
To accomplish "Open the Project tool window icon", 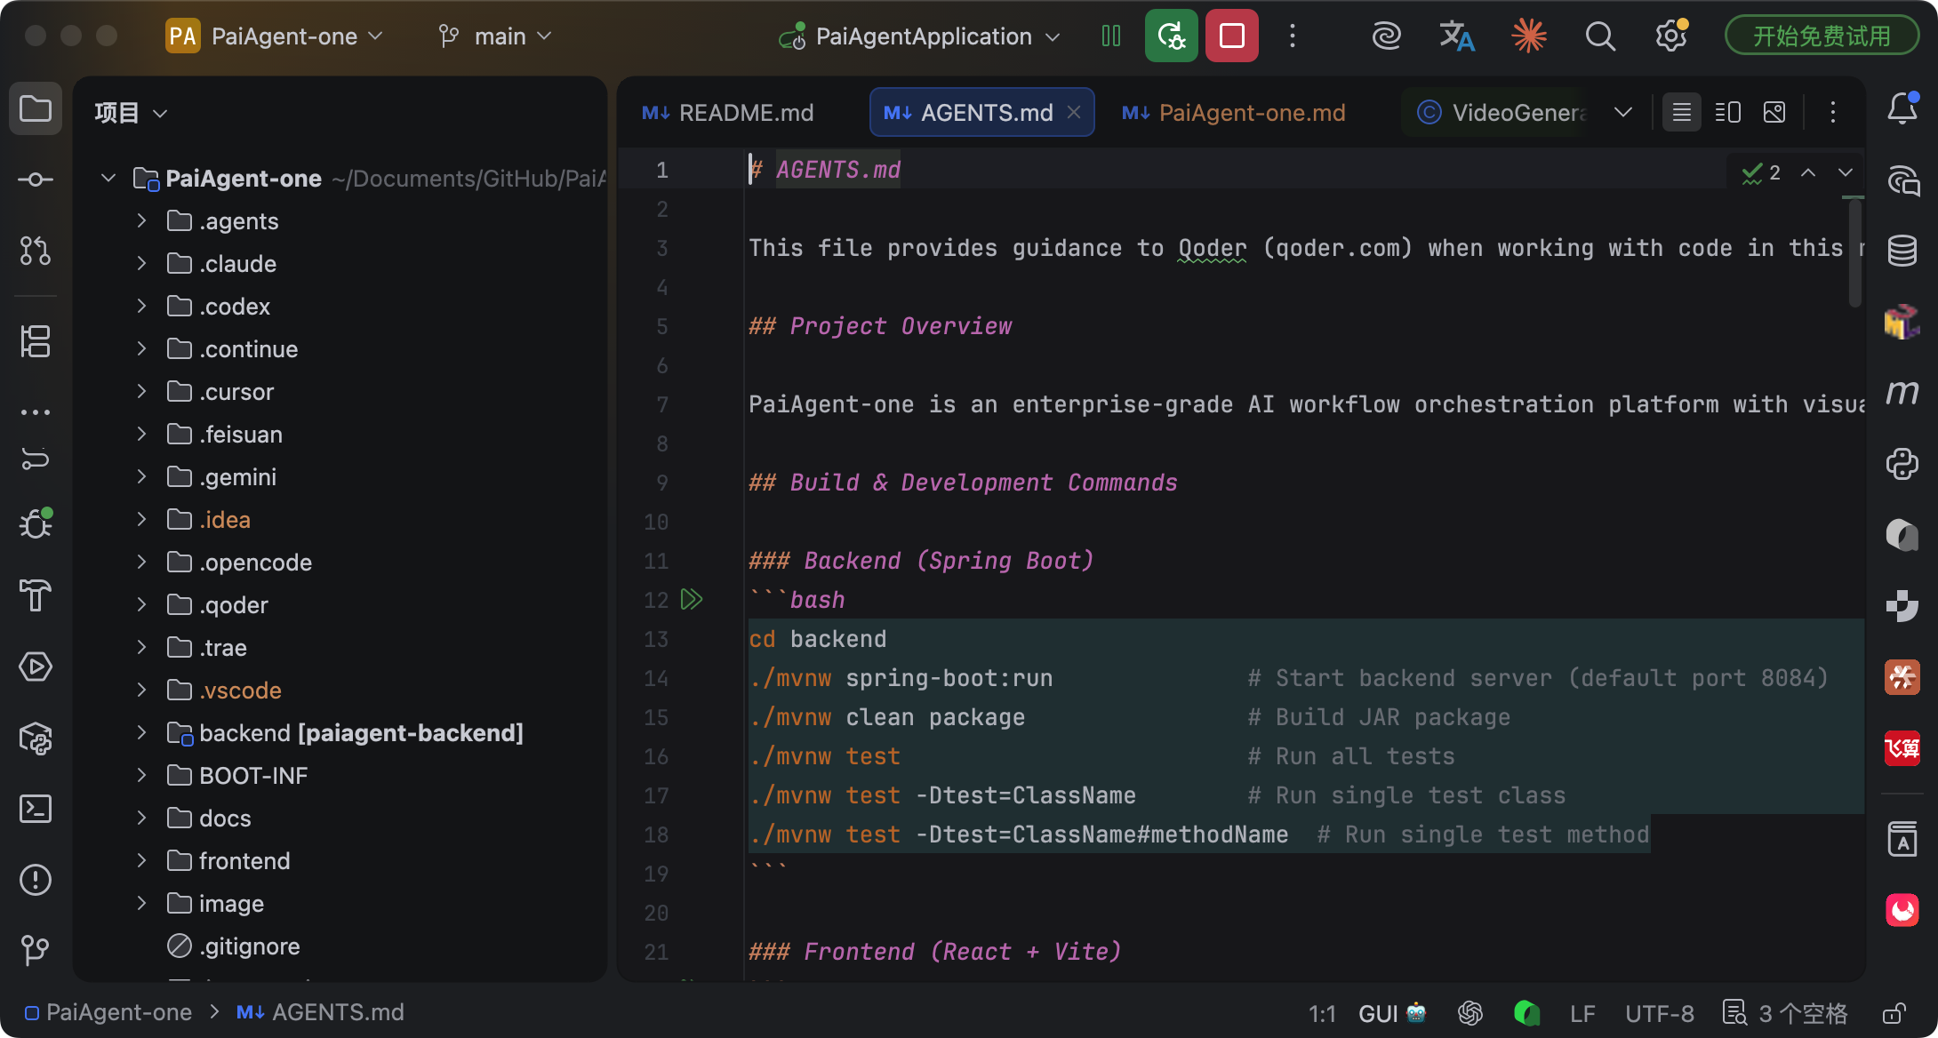I will pos(36,108).
